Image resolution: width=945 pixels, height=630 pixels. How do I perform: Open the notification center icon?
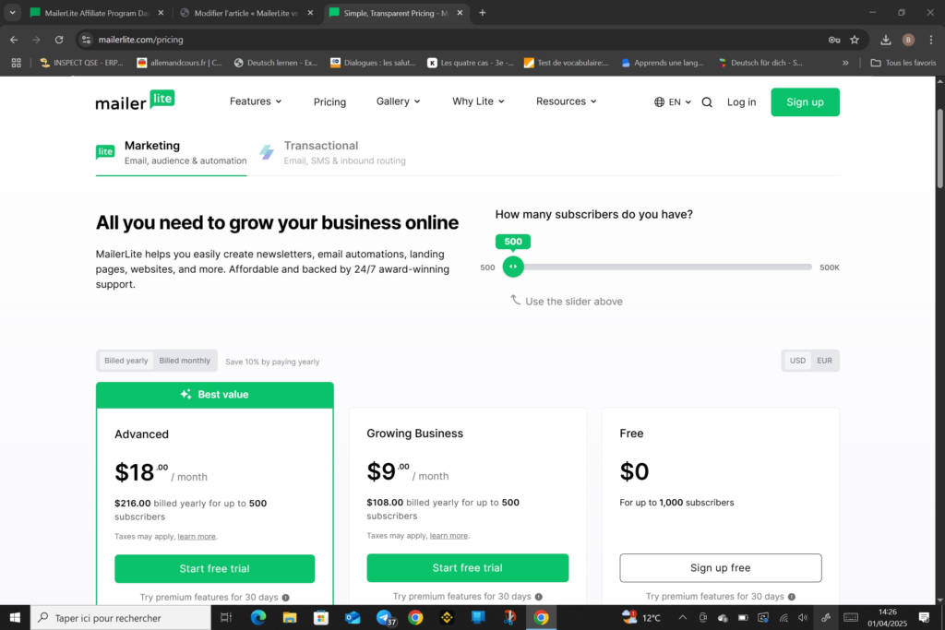[x=924, y=617]
